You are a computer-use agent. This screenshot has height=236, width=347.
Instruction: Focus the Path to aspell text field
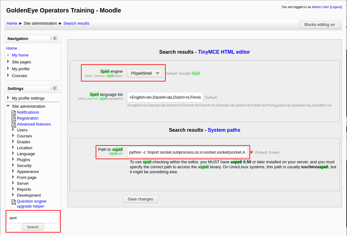click(187, 152)
